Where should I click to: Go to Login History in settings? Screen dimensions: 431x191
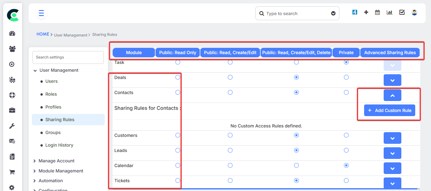pos(59,145)
